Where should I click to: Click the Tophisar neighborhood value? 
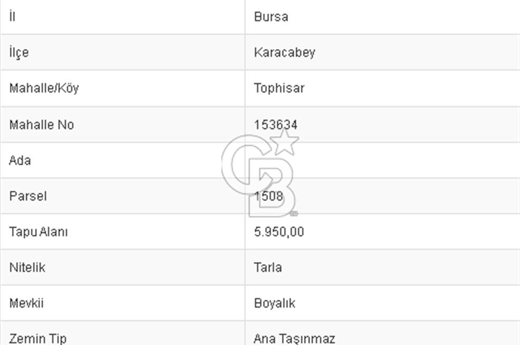[279, 88]
